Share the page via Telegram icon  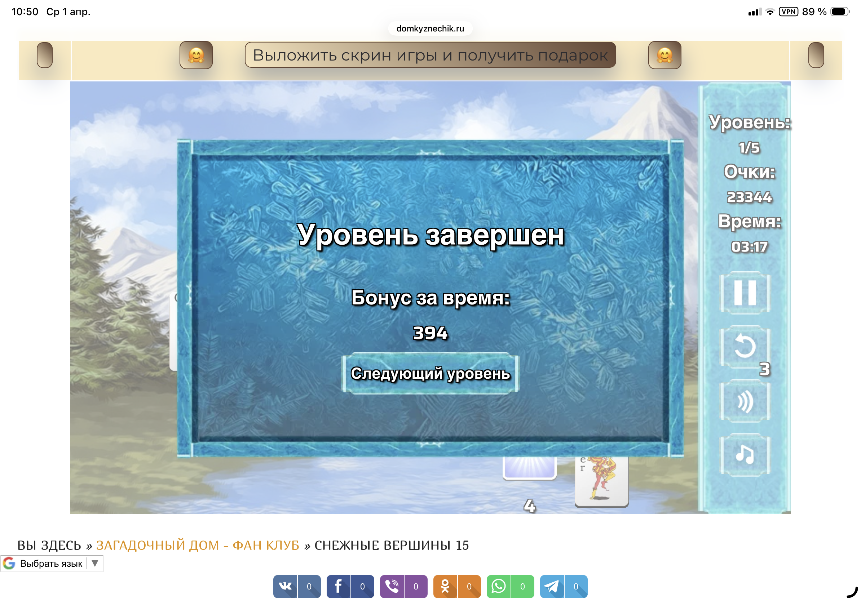552,586
